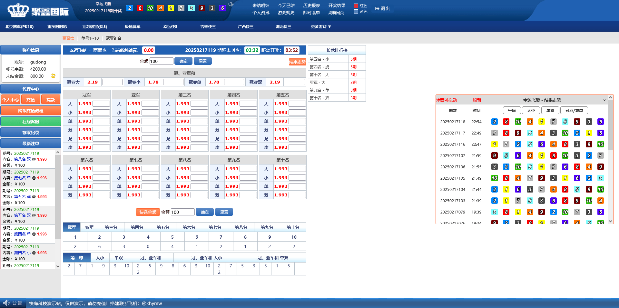Viewport: 619px width, 308px height.
Task: Click the announcement speaker icon in bottom bar
Action: click(6, 303)
